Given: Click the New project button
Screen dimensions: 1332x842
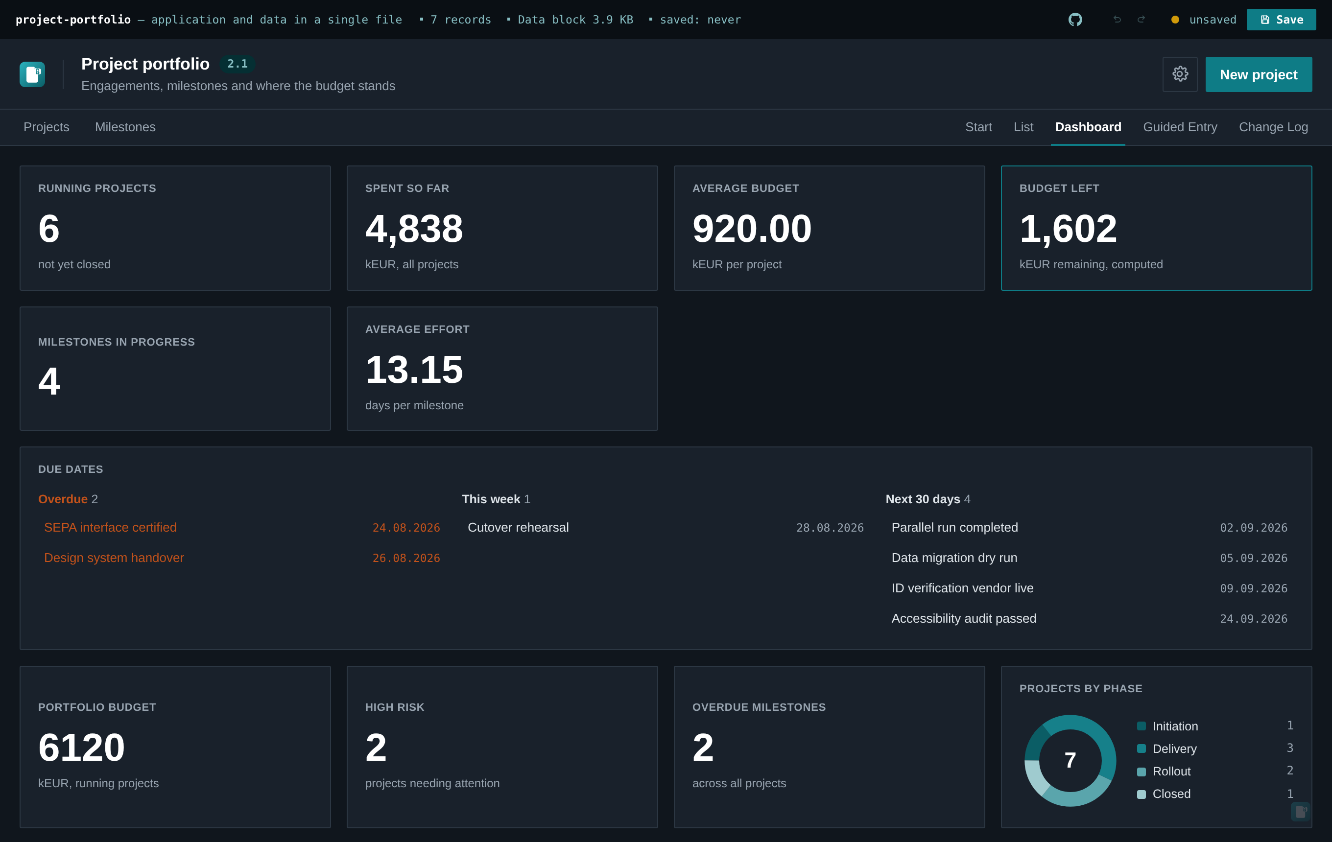Looking at the screenshot, I should coord(1259,74).
